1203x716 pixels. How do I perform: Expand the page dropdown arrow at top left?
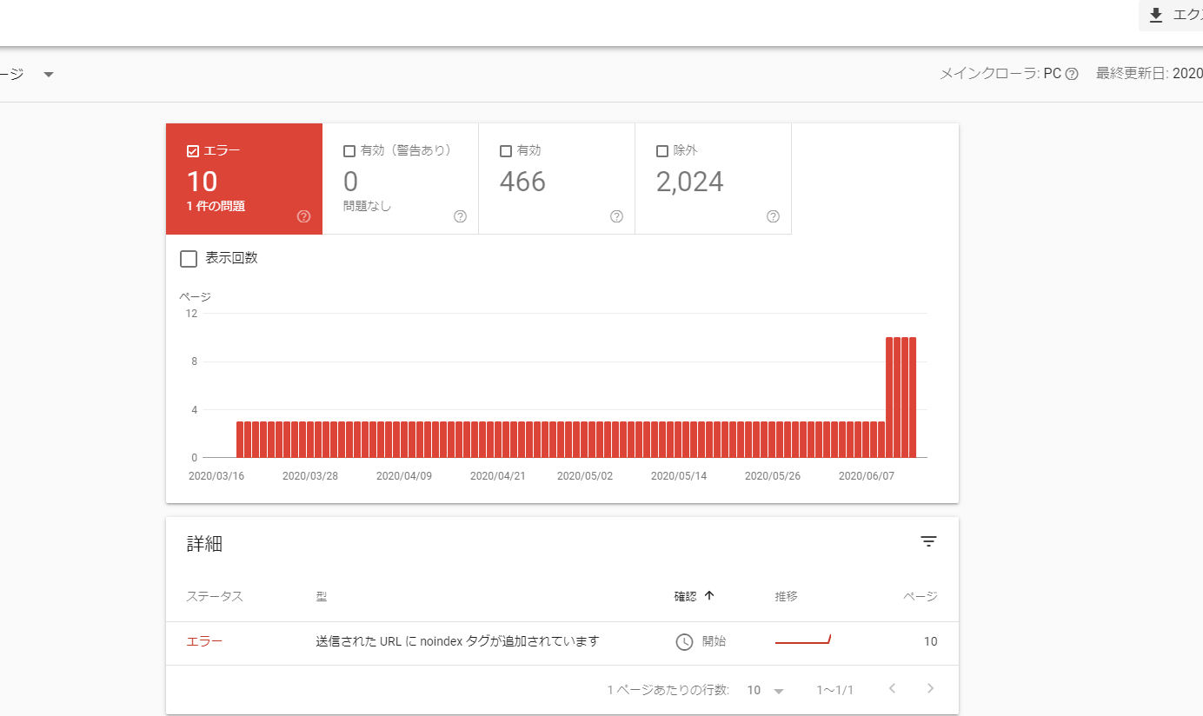click(49, 75)
